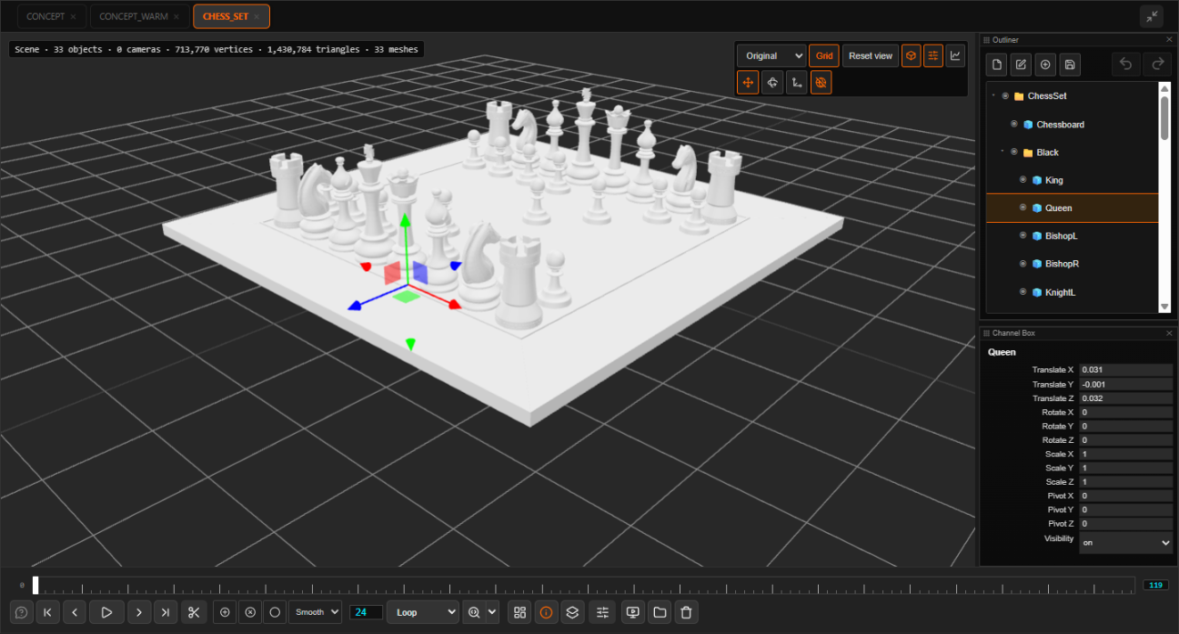Add a new object with plus icon in Outliner
Screen dimensions: 1179x634
tap(1045, 64)
